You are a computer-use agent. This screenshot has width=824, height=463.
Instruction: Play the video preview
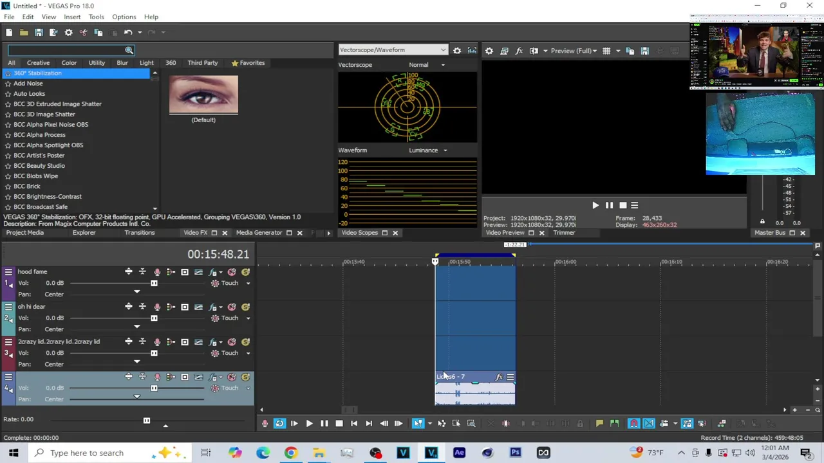point(595,206)
